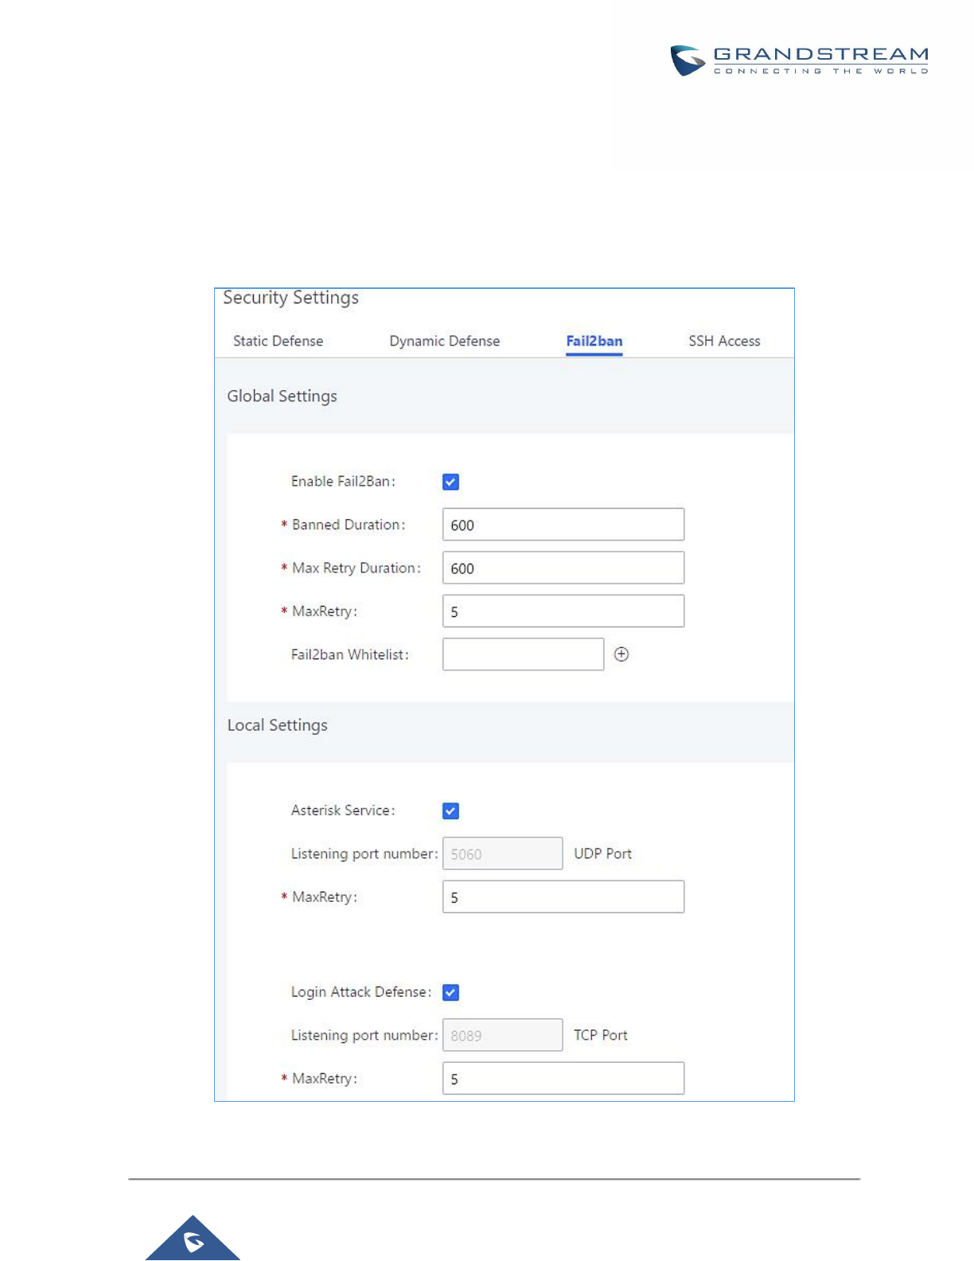Click the Enable Fail2Ban label

(x=343, y=482)
